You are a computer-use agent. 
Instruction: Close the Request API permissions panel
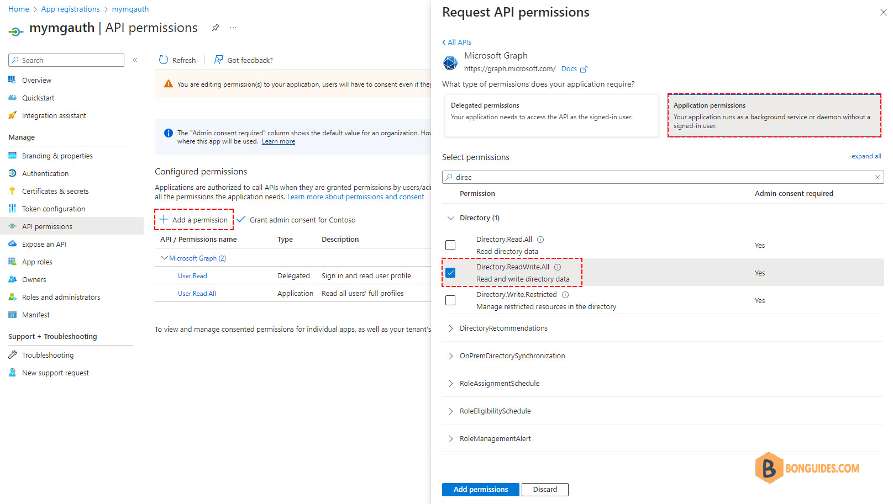(x=883, y=12)
